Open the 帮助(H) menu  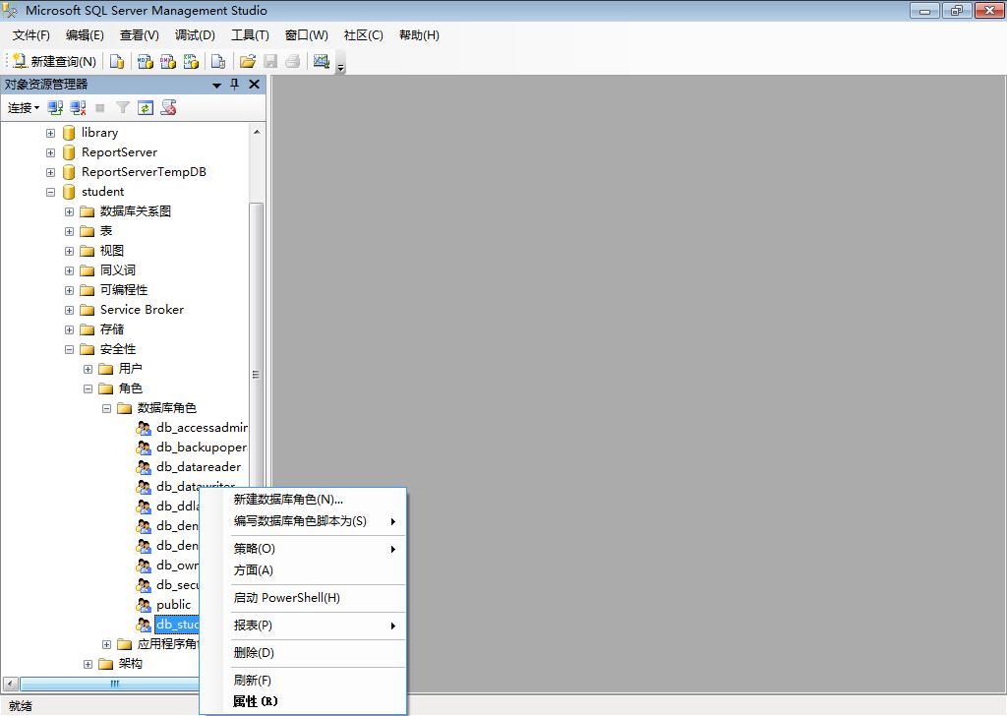pos(419,35)
